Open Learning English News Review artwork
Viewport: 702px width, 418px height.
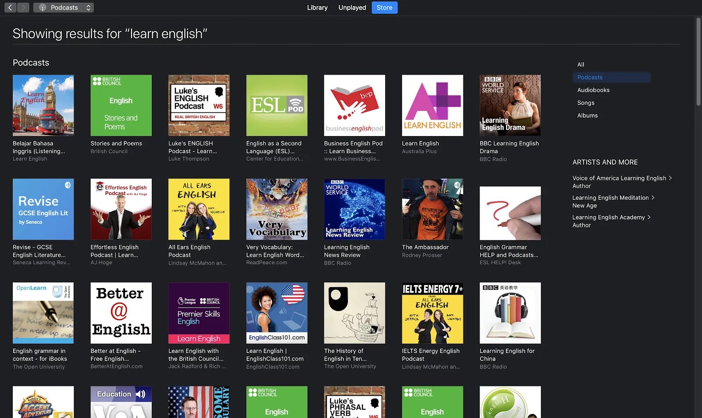point(355,209)
